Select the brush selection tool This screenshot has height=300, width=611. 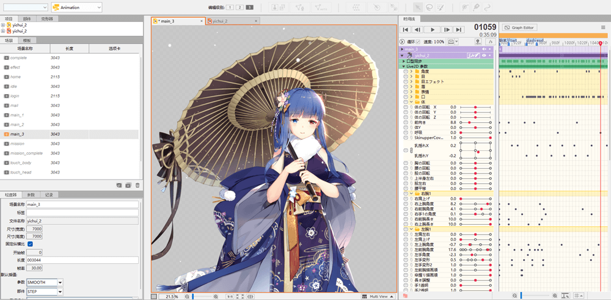[441, 7]
